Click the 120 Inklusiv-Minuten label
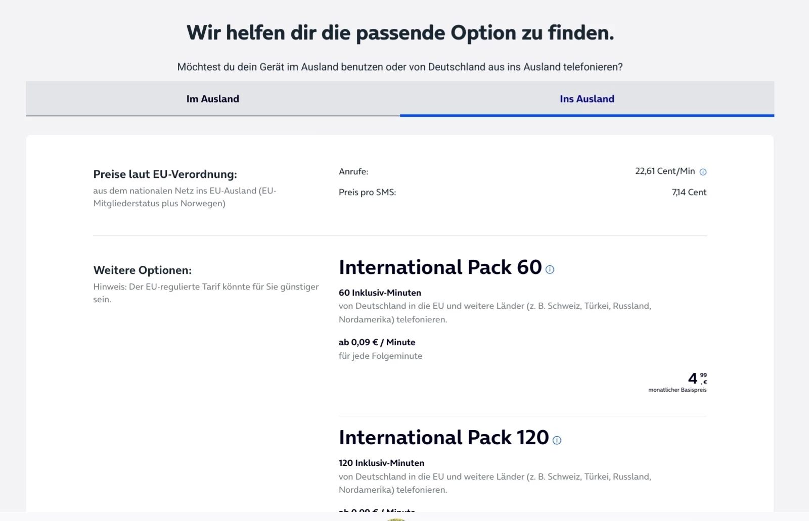 (381, 463)
